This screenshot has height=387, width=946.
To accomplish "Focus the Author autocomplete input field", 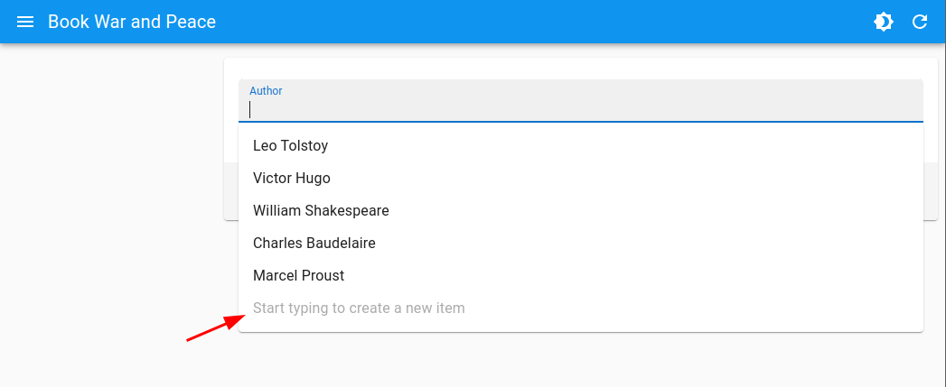I will [x=578, y=109].
